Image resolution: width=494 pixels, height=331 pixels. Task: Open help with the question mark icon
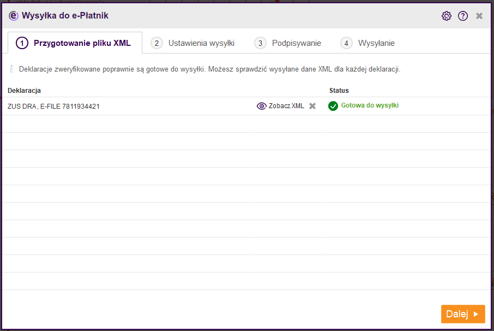[x=463, y=16]
